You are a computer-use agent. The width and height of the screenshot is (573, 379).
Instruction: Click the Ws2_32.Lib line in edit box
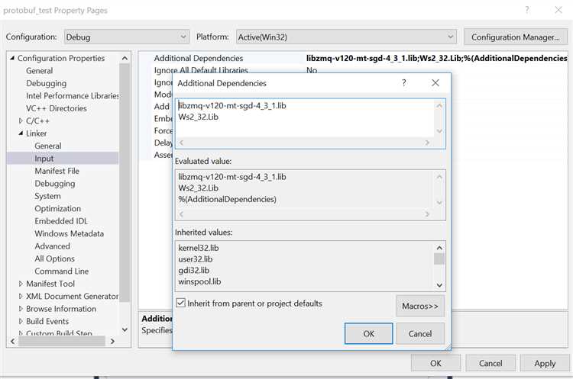pos(198,117)
